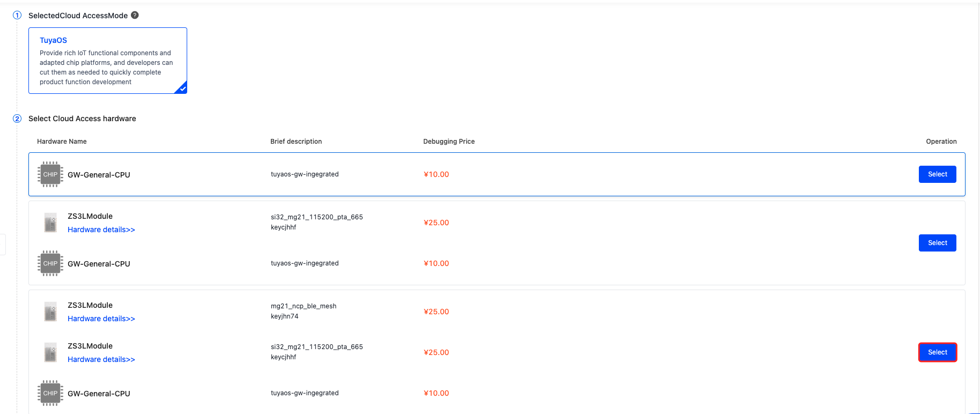
Task: Click Select for the two ZS3LModule group
Action: point(937,352)
